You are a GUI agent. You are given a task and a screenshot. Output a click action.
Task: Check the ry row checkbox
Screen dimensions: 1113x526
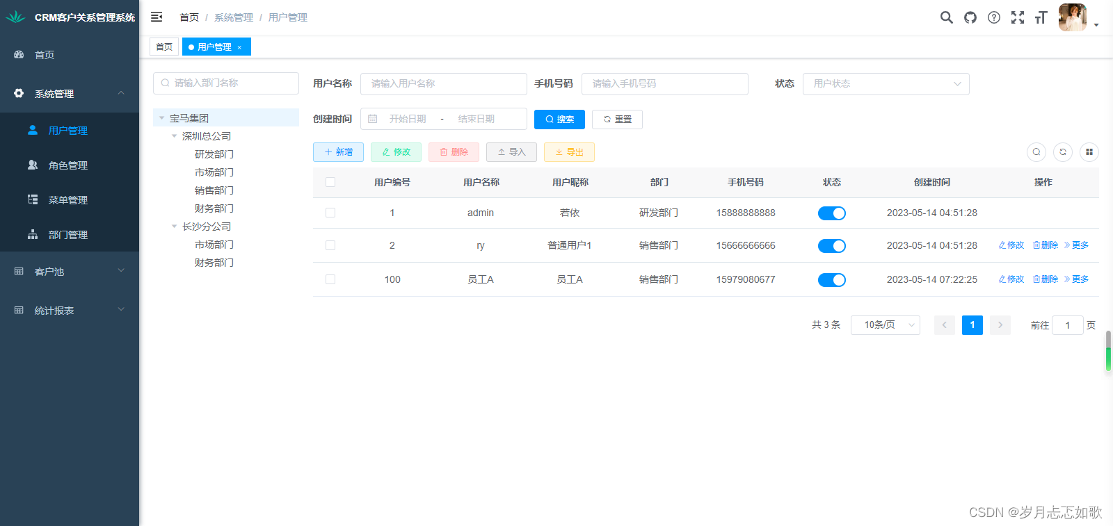point(330,245)
